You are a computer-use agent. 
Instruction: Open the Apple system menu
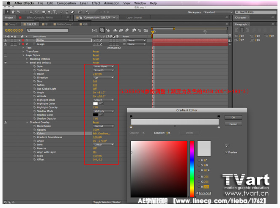click(8, 3)
